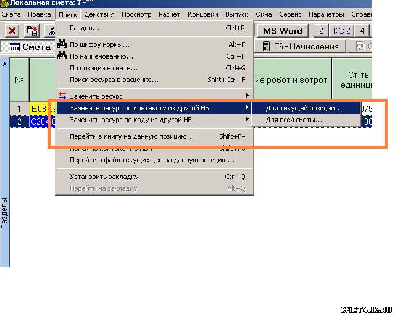
Task: Click the C204 code cell in row 2
Action: (x=43, y=122)
